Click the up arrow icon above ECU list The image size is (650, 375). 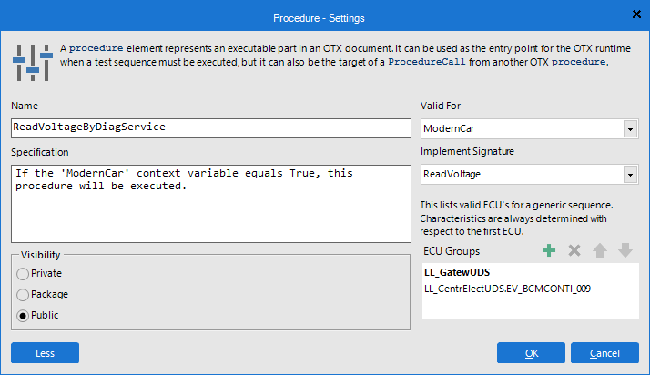(600, 250)
